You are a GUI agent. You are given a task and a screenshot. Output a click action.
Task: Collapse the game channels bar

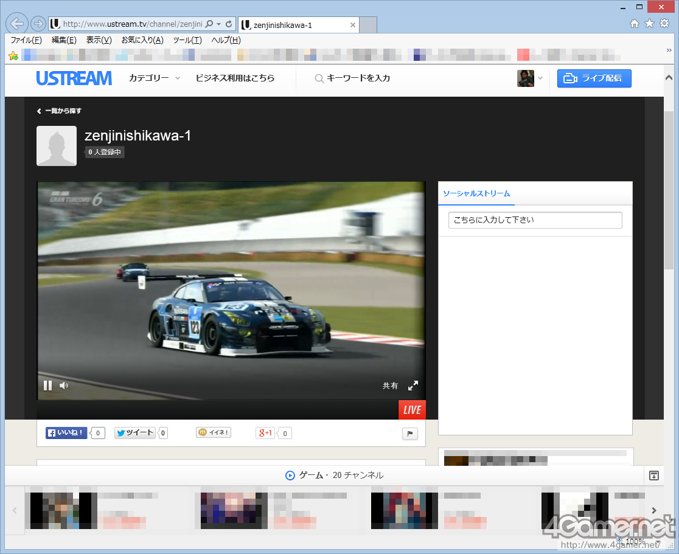coord(654,476)
